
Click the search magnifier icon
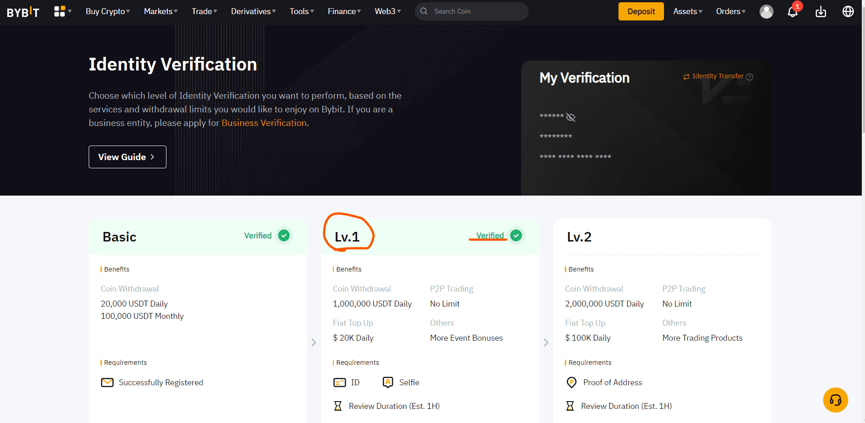[x=424, y=11]
